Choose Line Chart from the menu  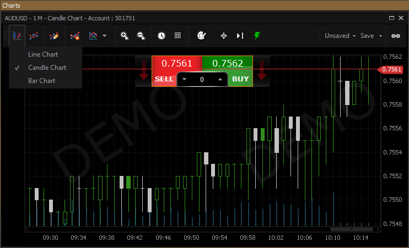tap(42, 54)
